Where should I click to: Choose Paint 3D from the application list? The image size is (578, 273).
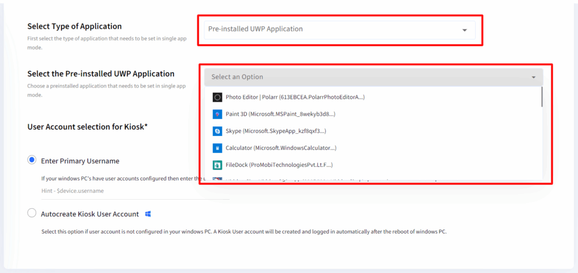(x=280, y=114)
